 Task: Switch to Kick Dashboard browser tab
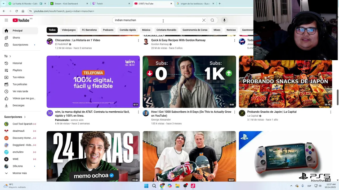click(x=69, y=4)
